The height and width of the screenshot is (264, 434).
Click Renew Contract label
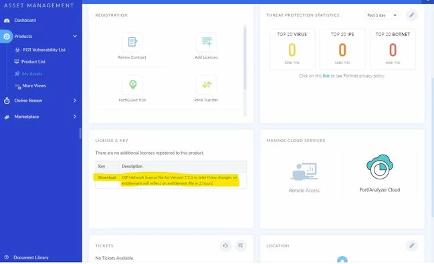point(132,57)
